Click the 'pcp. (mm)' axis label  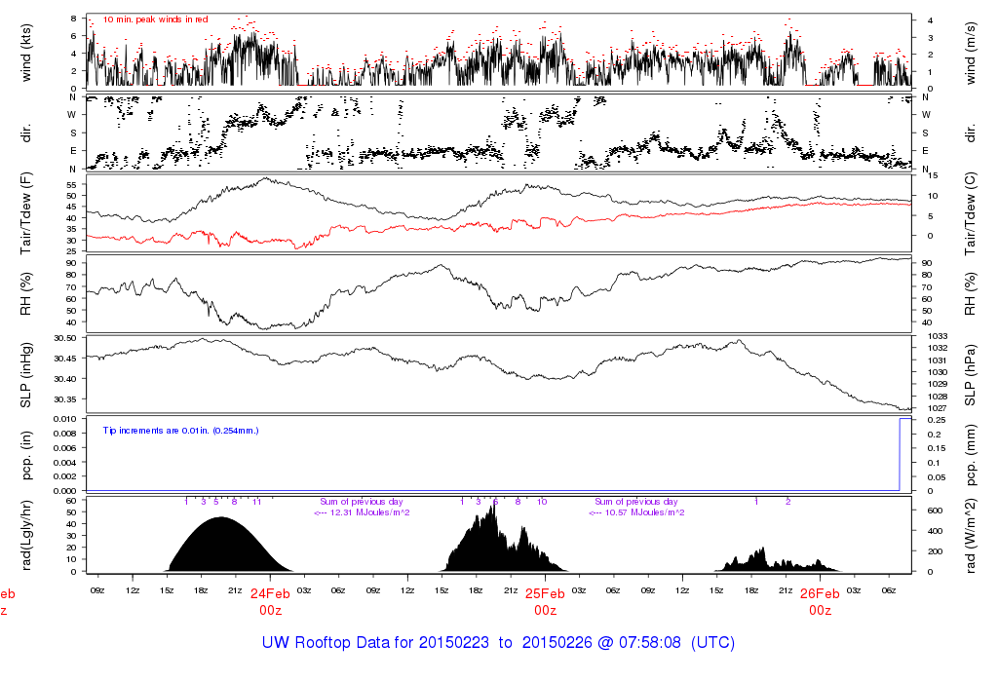(x=973, y=453)
